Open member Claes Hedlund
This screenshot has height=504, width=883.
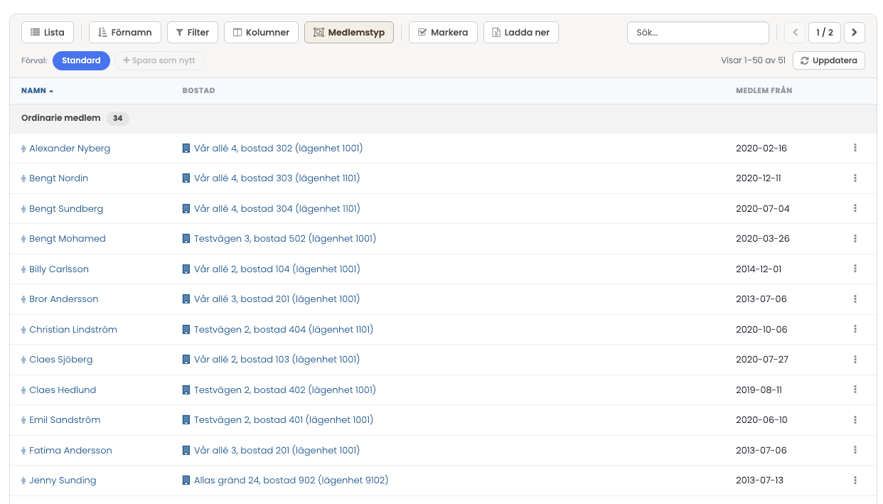pyautogui.click(x=63, y=390)
